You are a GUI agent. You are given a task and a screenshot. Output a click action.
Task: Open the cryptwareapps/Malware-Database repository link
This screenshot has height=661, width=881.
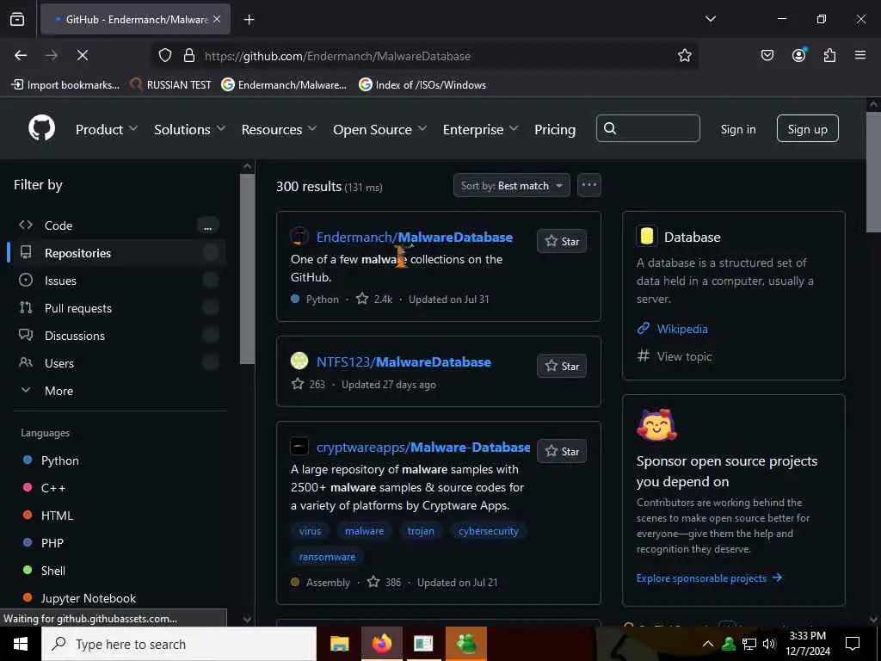[423, 447]
